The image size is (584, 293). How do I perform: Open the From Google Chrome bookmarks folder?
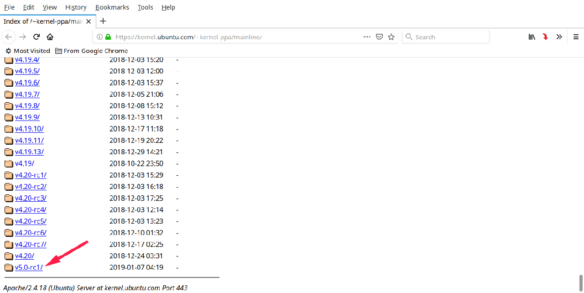pos(91,51)
